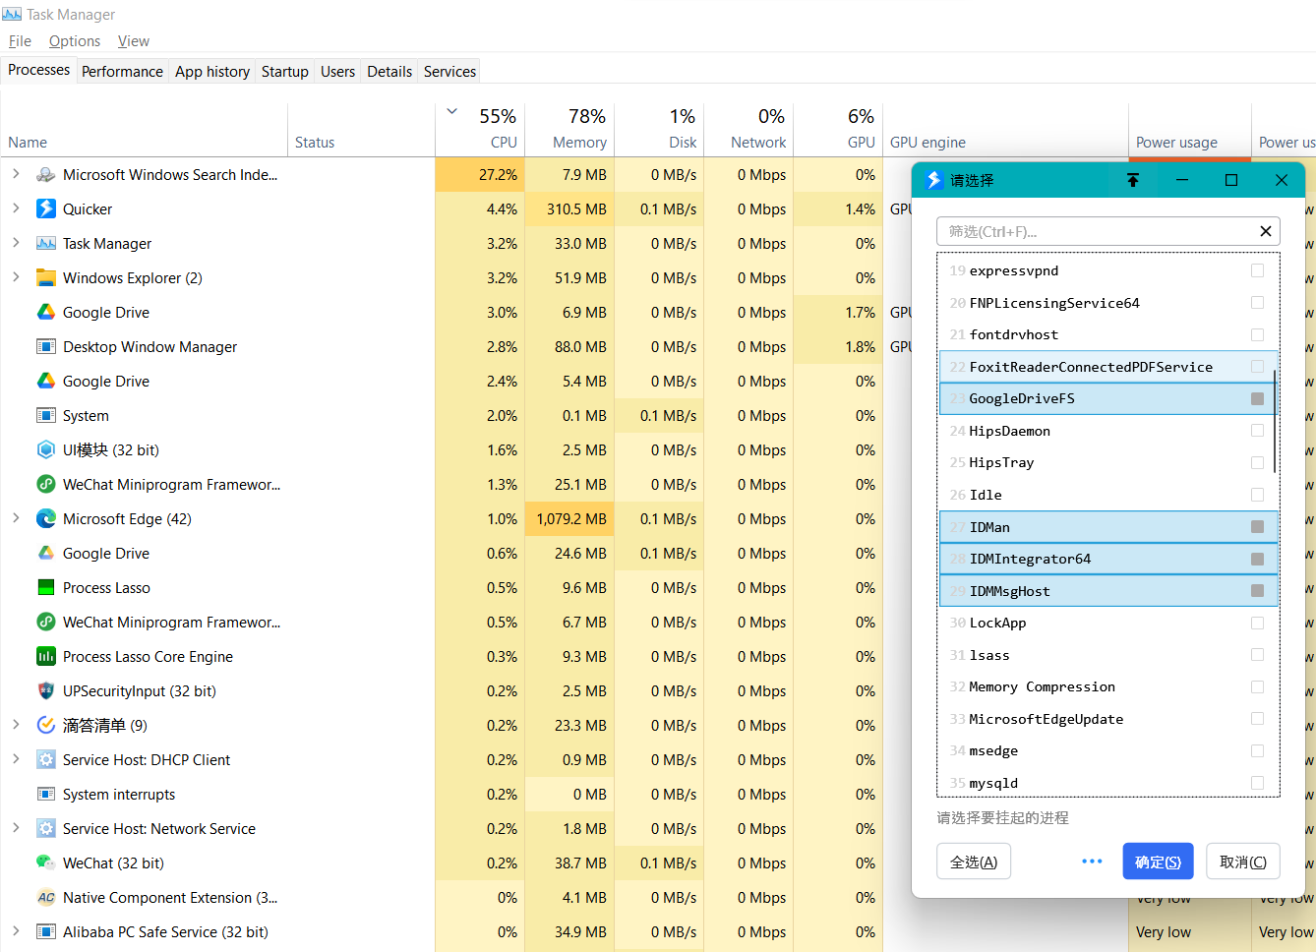Expand the Microsoft Windows Search Indexer row
1316x952 pixels.
pos(16,174)
